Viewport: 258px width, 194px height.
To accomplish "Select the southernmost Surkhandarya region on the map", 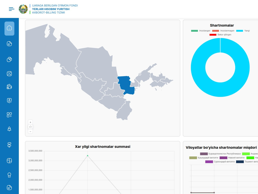I will 124,111.
